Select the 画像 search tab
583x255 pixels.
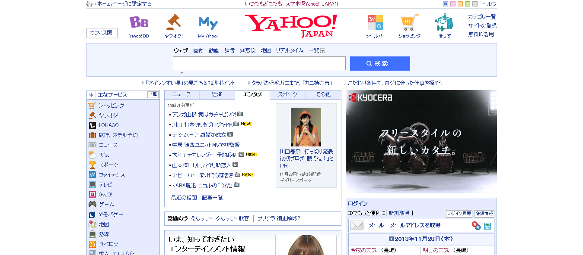pos(198,50)
